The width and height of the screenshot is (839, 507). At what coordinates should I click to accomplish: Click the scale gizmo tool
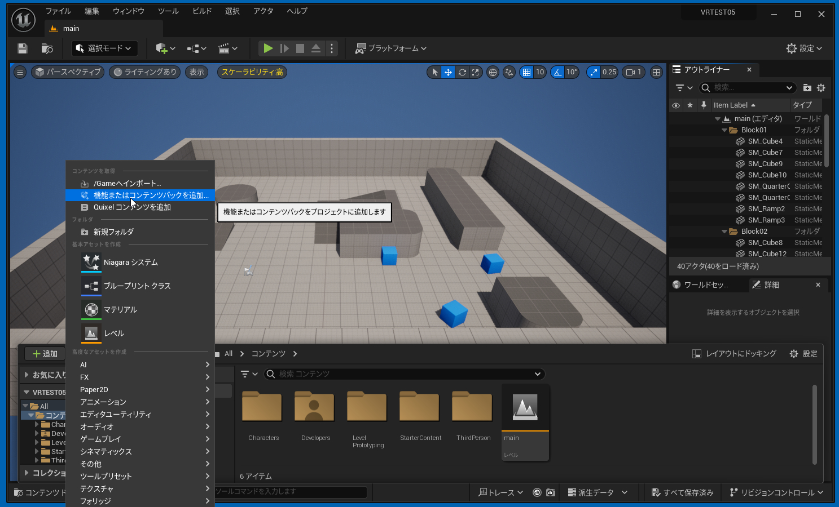[x=476, y=72]
